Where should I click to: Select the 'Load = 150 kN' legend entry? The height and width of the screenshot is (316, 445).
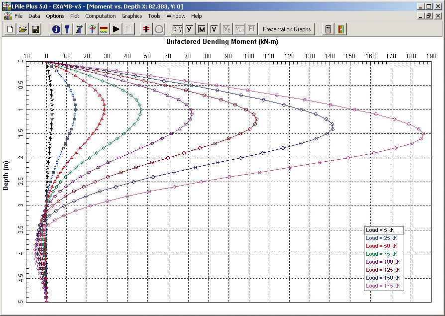383,278
